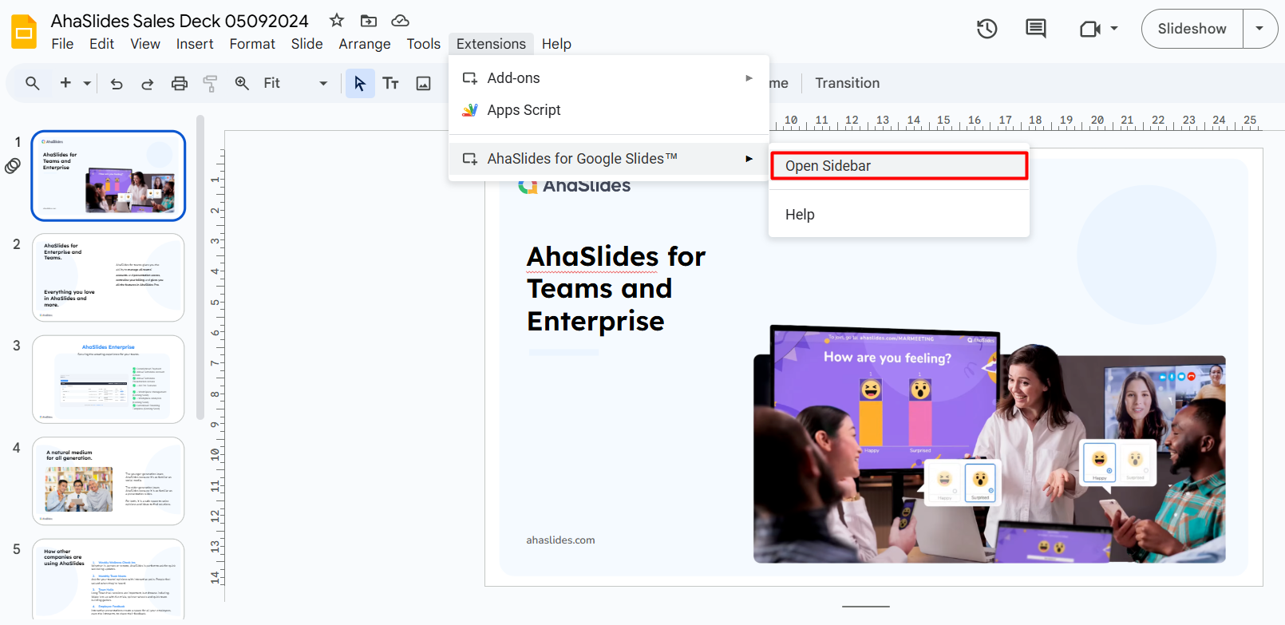Viewport: 1285px width, 625px height.
Task: Expand the Add-ons submenu
Action: (x=608, y=78)
